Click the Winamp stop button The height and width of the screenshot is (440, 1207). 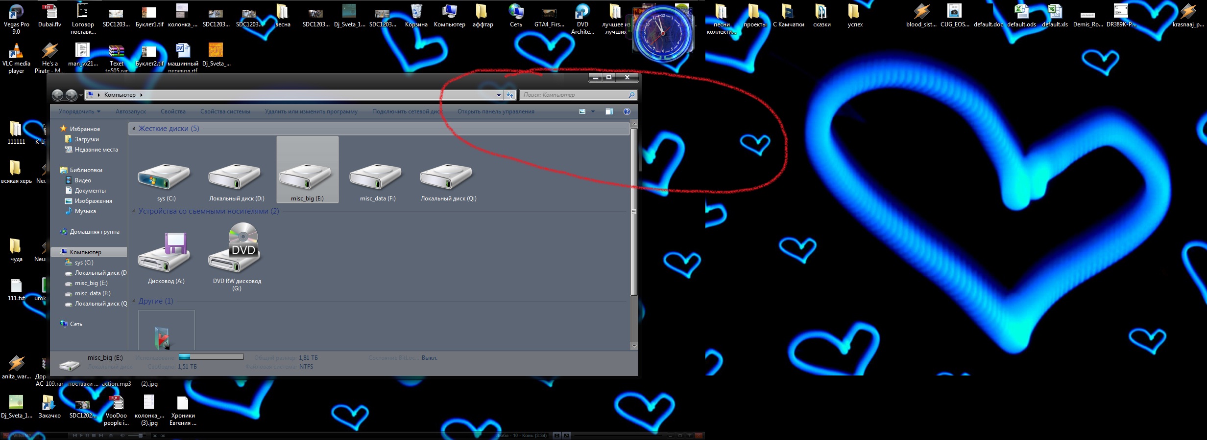tap(94, 435)
